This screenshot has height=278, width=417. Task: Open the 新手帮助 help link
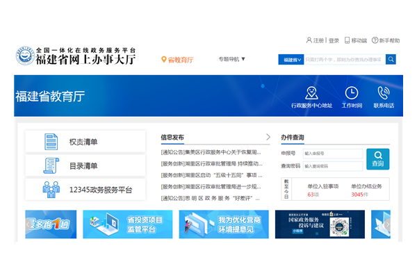pyautogui.click(x=389, y=40)
